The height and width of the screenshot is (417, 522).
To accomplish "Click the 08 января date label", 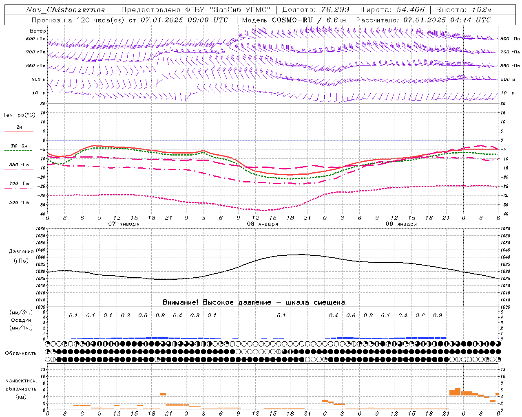I will [262, 224].
